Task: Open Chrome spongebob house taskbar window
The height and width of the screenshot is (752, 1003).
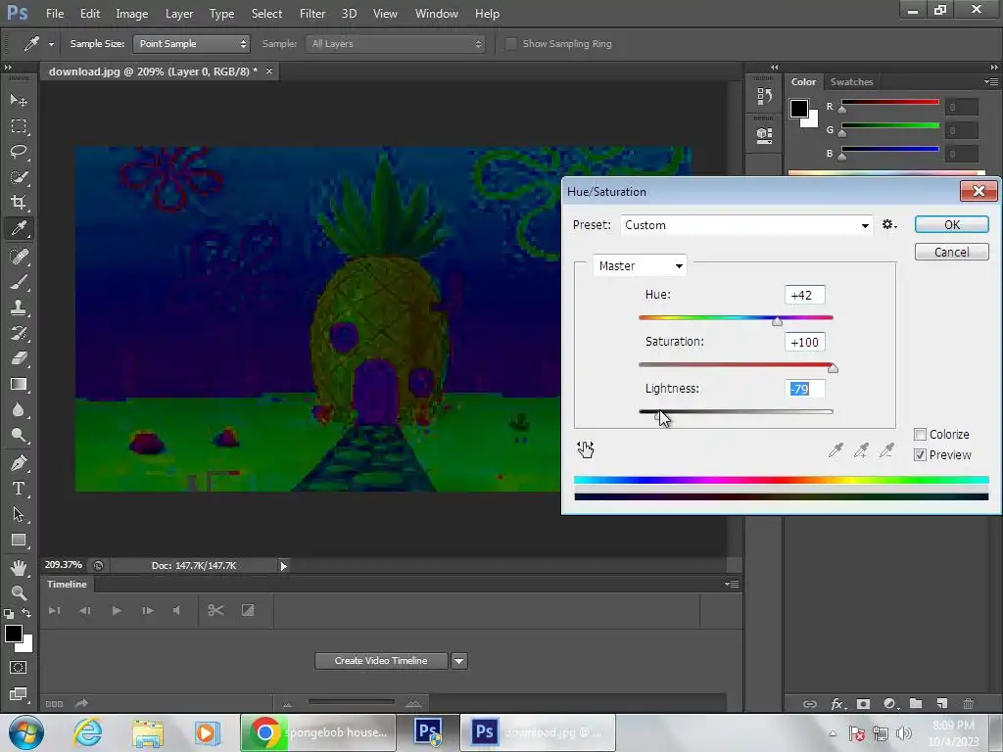Action: click(x=318, y=732)
